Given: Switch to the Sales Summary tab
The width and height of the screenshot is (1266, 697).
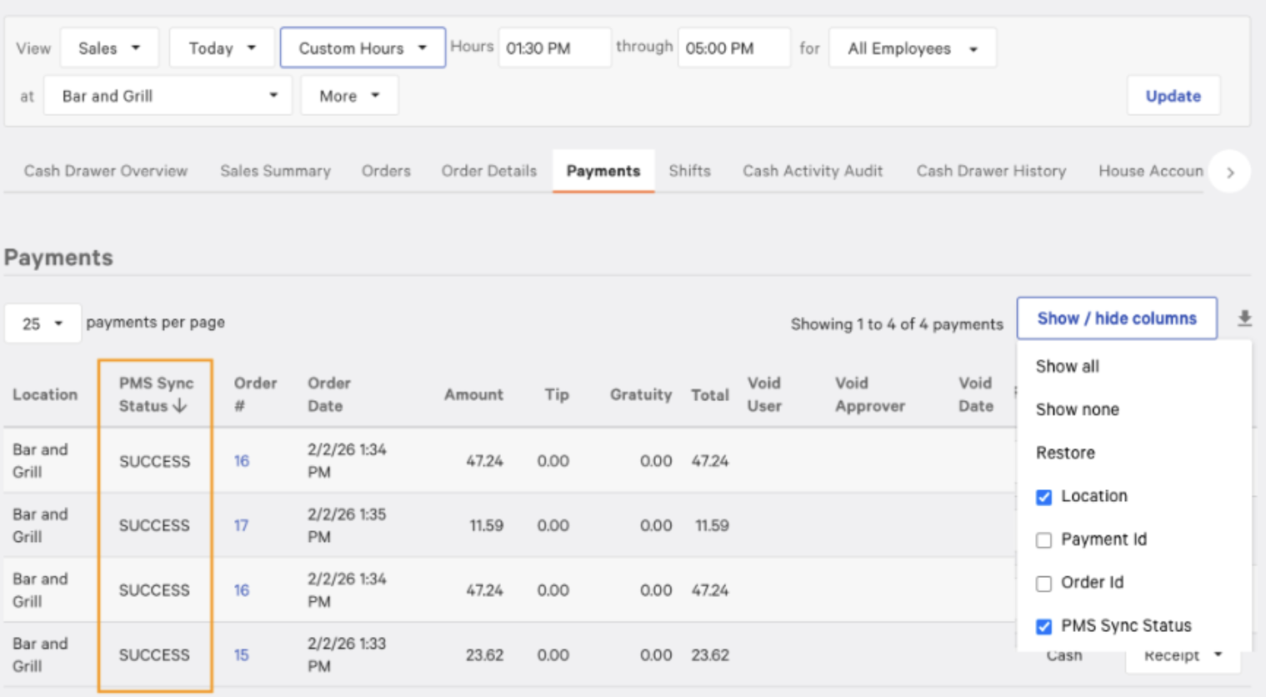Looking at the screenshot, I should (x=275, y=171).
